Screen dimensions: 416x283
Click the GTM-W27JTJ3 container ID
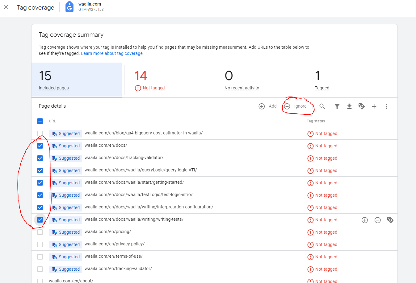point(91,10)
